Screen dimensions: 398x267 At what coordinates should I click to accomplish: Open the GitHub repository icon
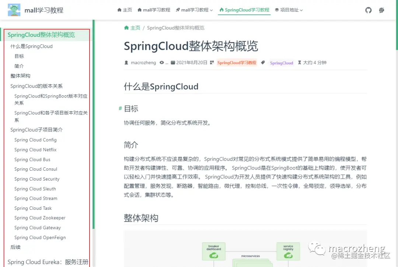(368, 10)
